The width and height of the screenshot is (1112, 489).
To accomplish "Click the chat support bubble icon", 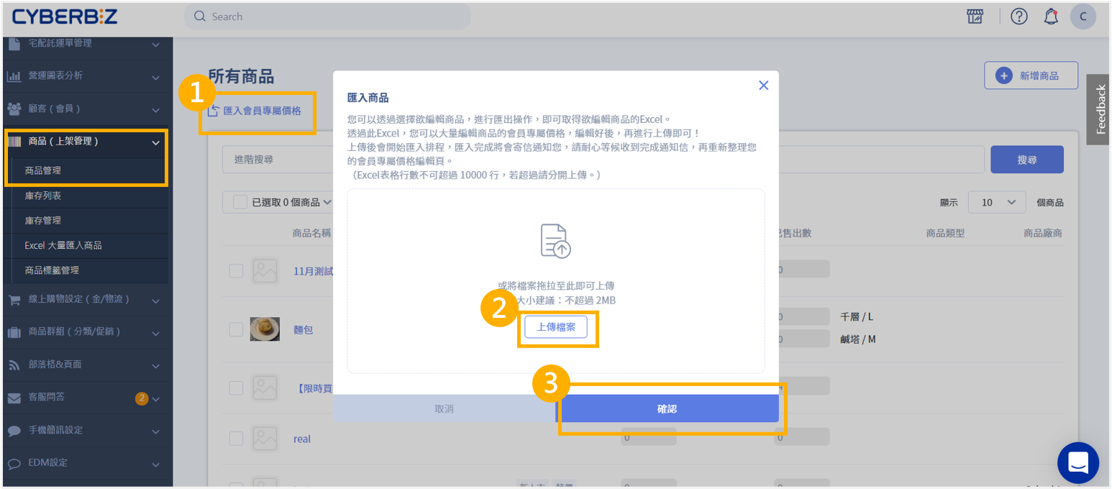I will click(1077, 462).
